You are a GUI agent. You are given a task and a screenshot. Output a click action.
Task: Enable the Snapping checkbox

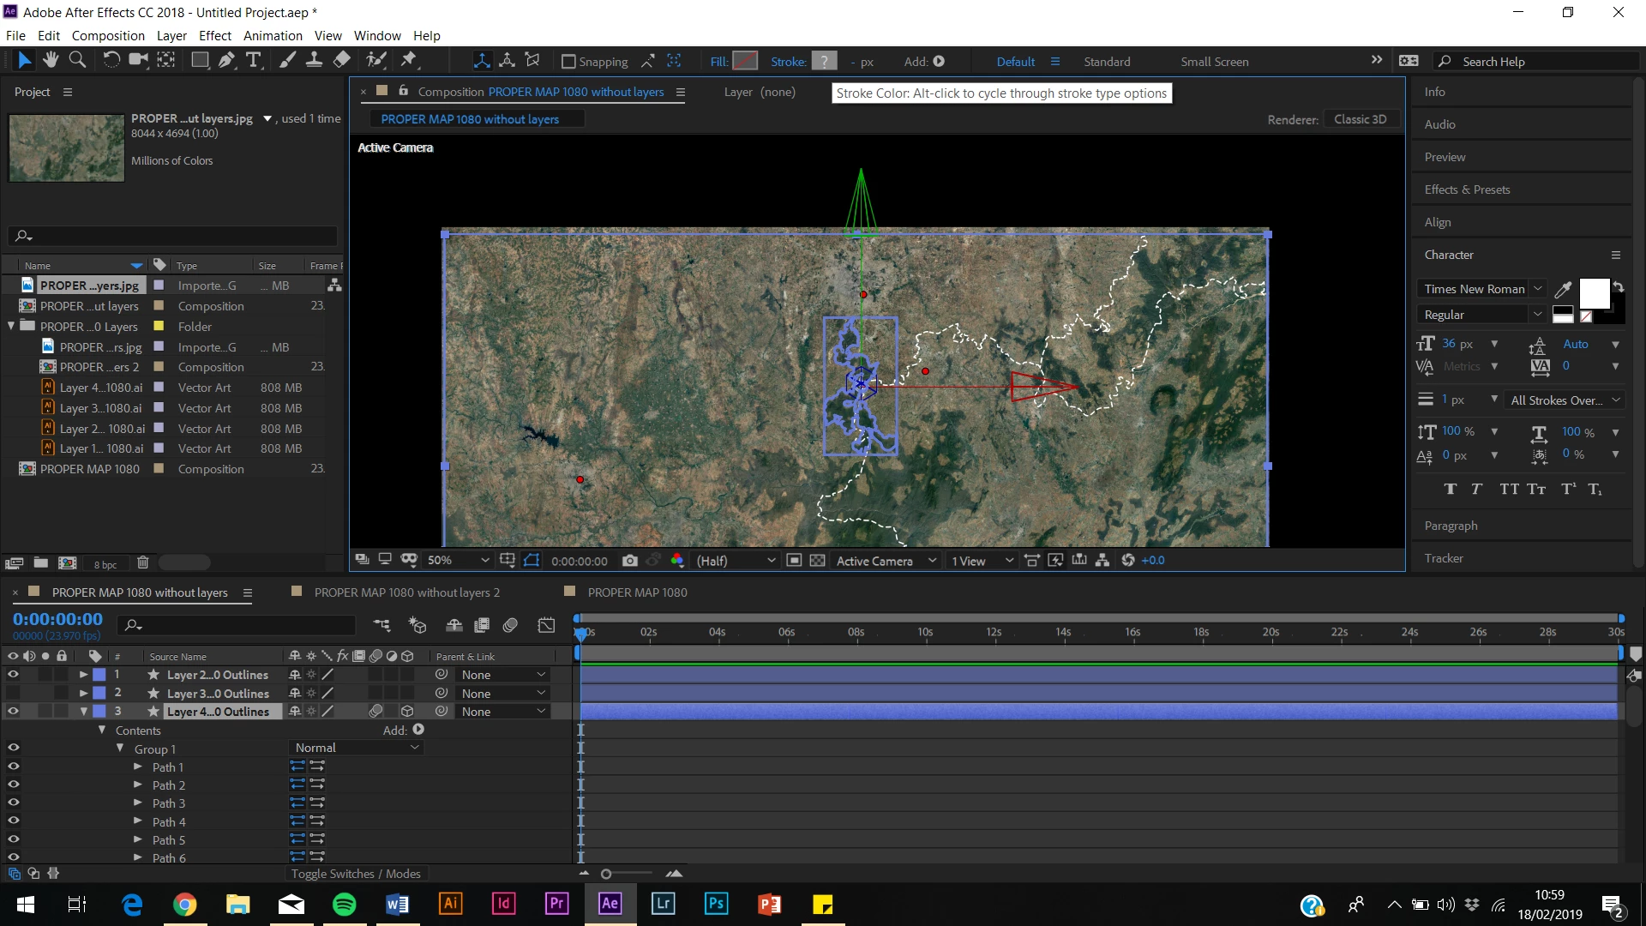pyautogui.click(x=568, y=62)
